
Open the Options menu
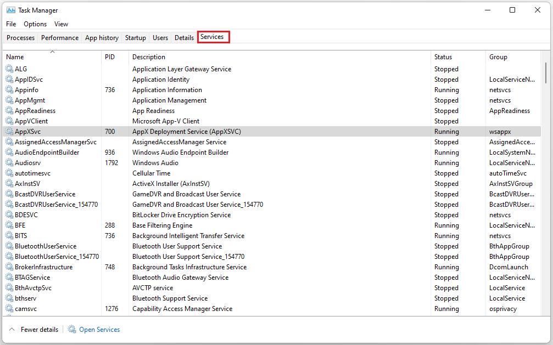tap(35, 24)
